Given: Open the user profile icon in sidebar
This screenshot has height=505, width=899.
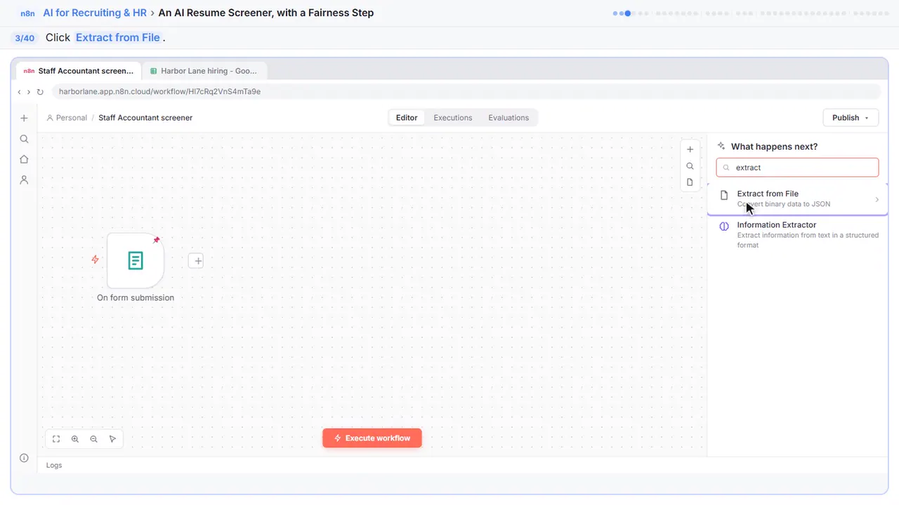Looking at the screenshot, I should click(x=24, y=180).
